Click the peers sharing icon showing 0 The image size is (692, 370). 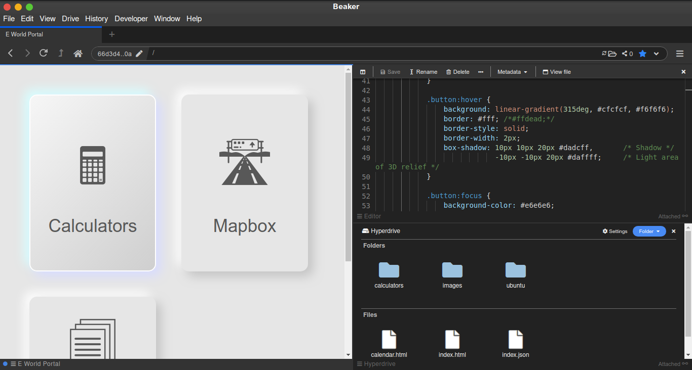point(626,54)
